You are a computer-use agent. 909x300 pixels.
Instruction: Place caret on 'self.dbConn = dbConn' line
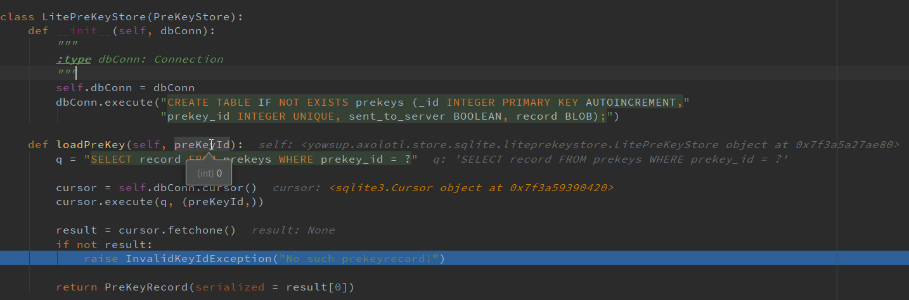coord(126,88)
